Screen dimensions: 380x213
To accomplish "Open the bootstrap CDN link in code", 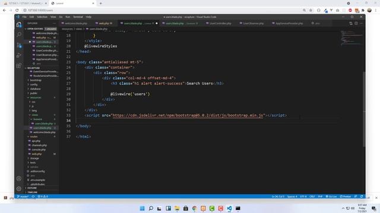I will click(x=188, y=115).
